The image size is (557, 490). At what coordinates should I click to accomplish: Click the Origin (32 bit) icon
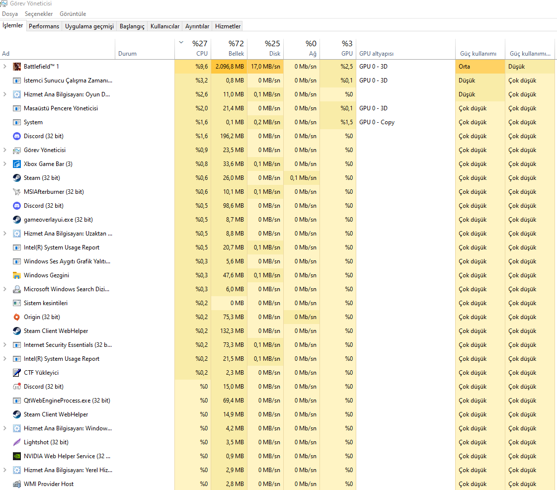tap(16, 317)
